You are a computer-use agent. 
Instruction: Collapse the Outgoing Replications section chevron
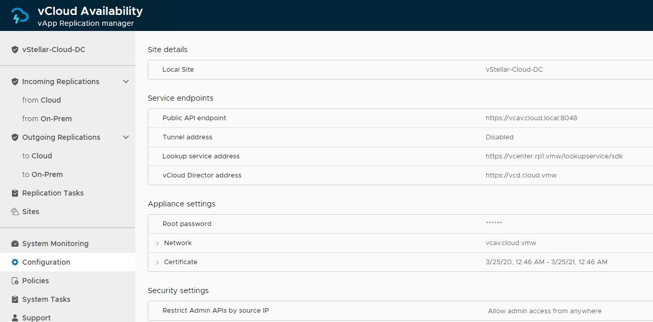(126, 137)
